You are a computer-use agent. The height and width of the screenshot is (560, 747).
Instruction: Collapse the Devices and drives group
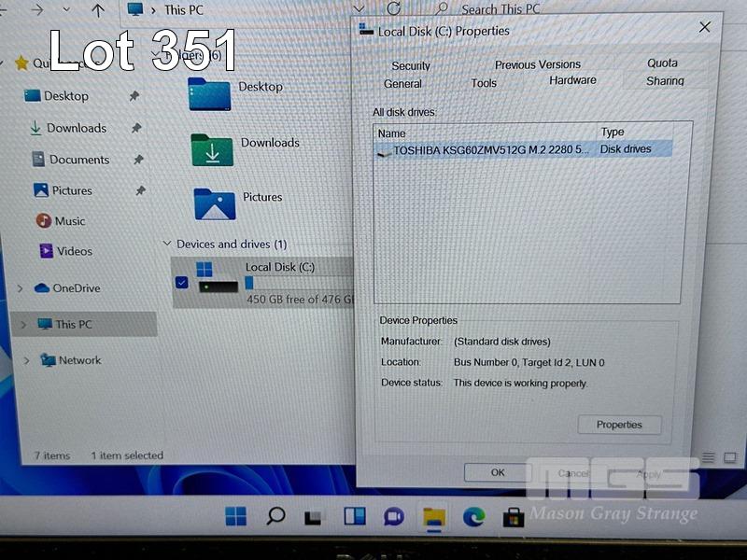point(167,245)
